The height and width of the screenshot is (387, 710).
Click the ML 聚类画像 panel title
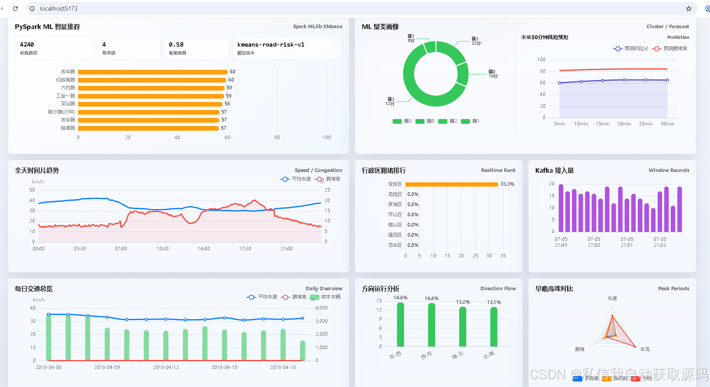pyautogui.click(x=380, y=27)
